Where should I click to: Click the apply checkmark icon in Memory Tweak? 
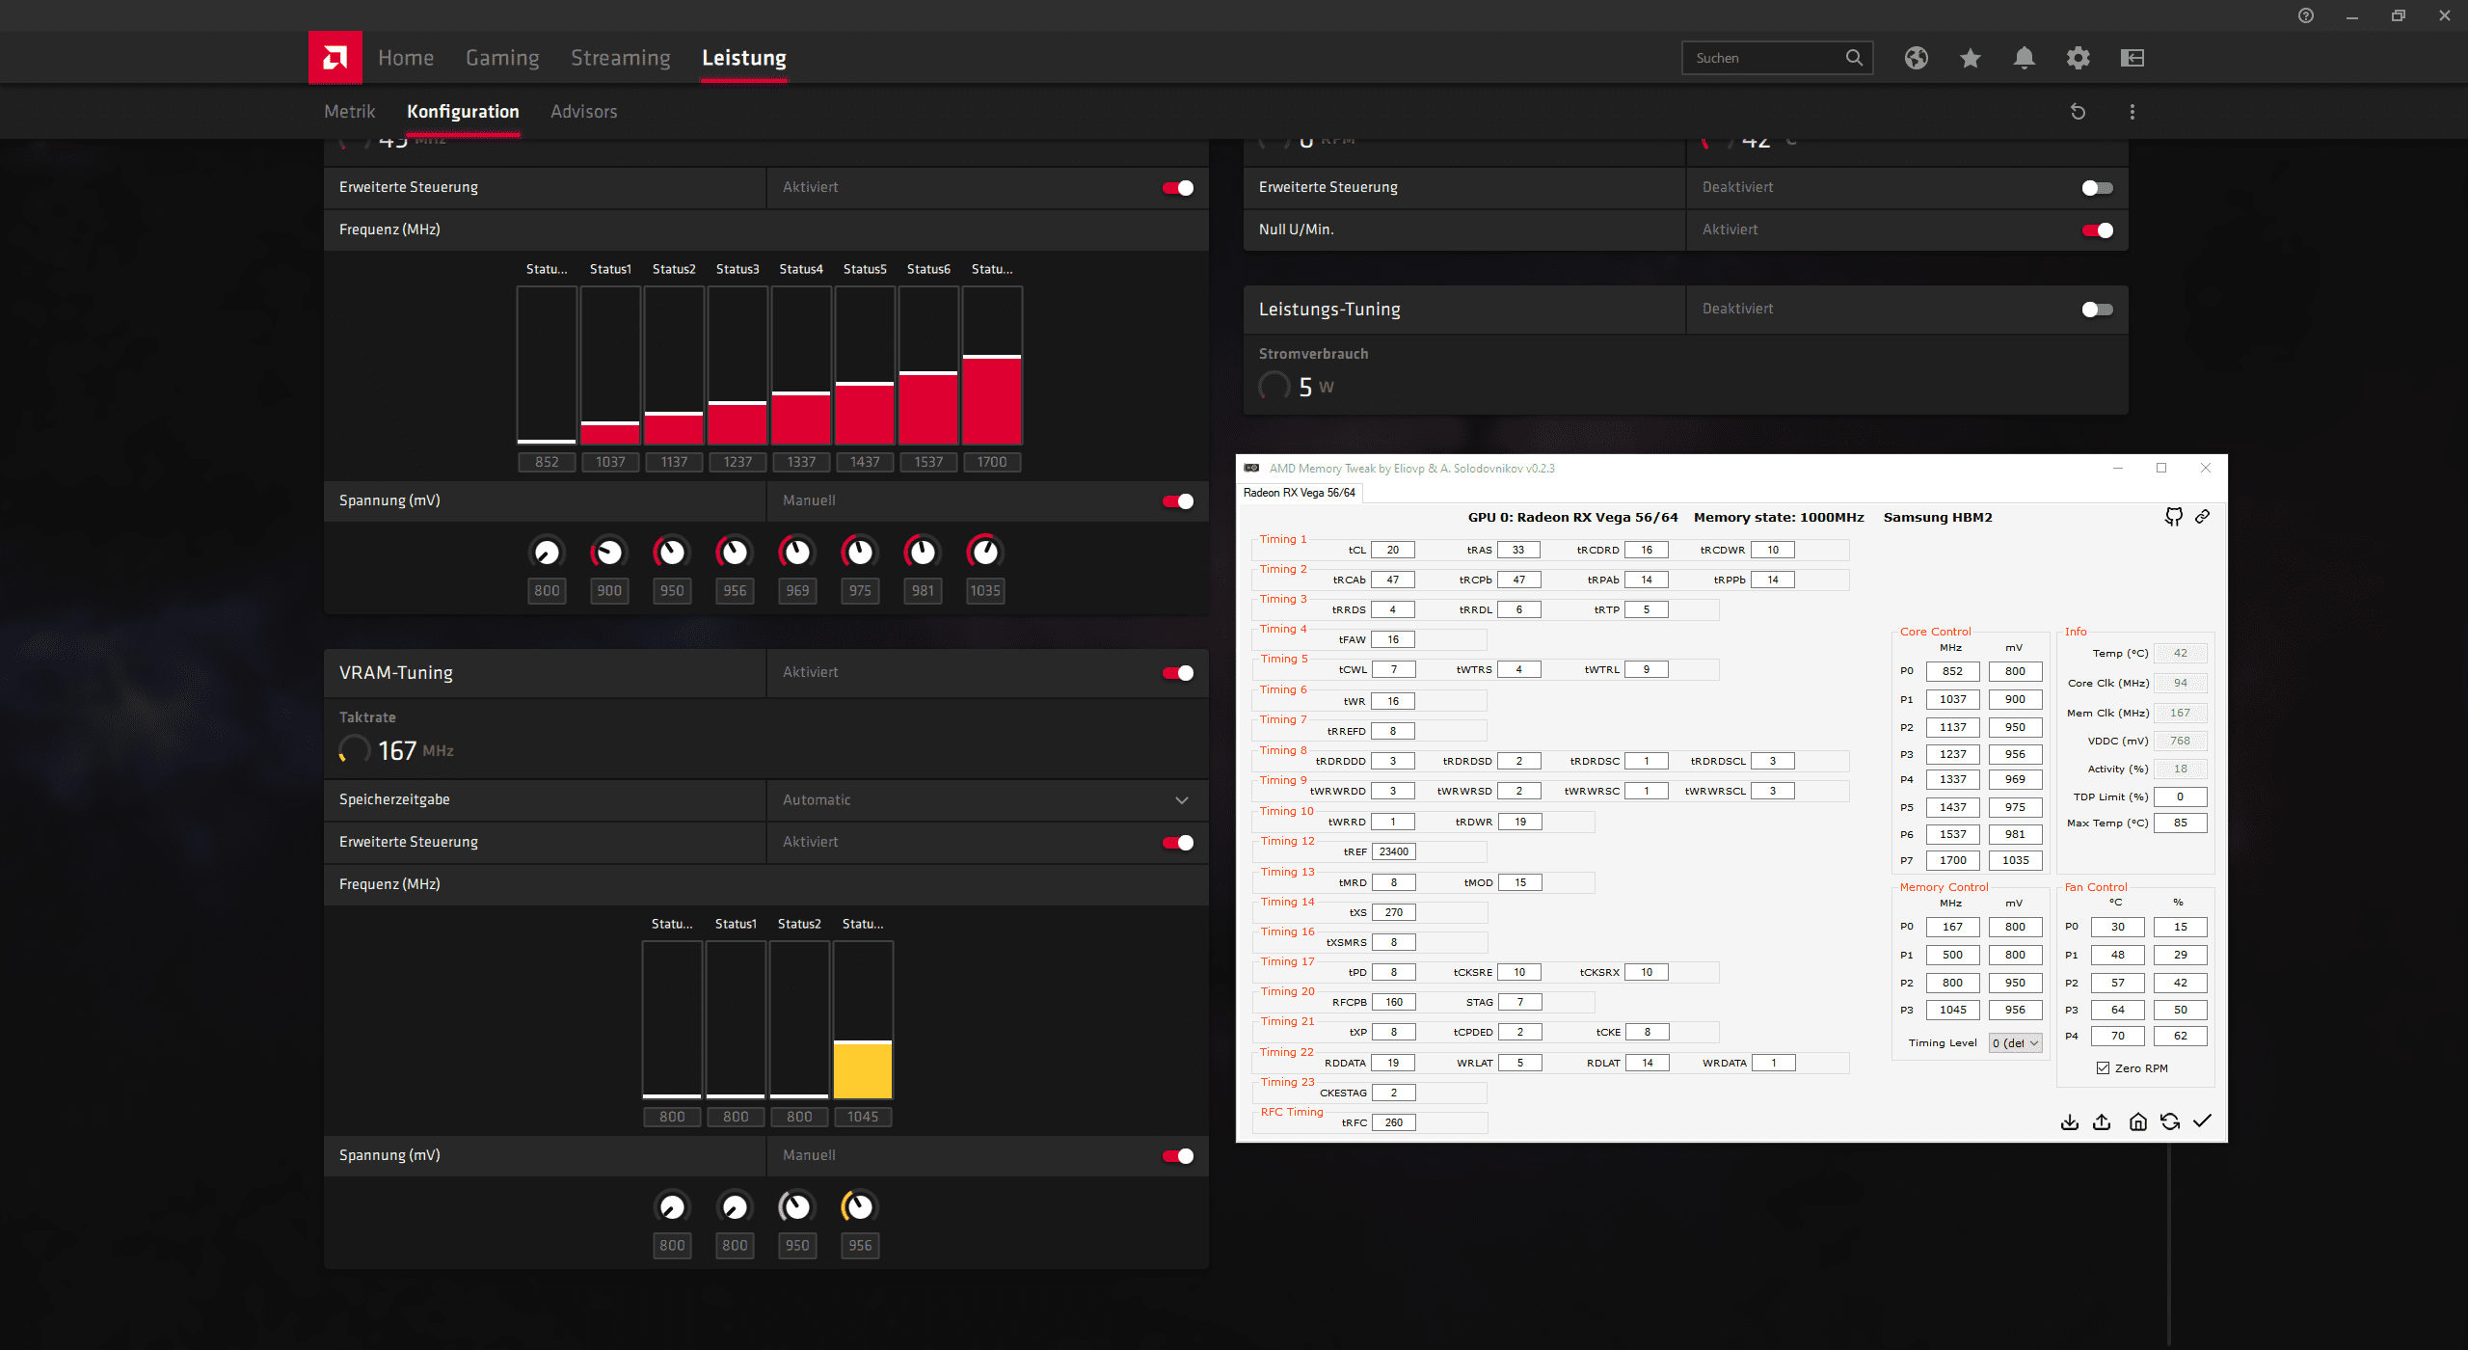tap(2203, 1121)
